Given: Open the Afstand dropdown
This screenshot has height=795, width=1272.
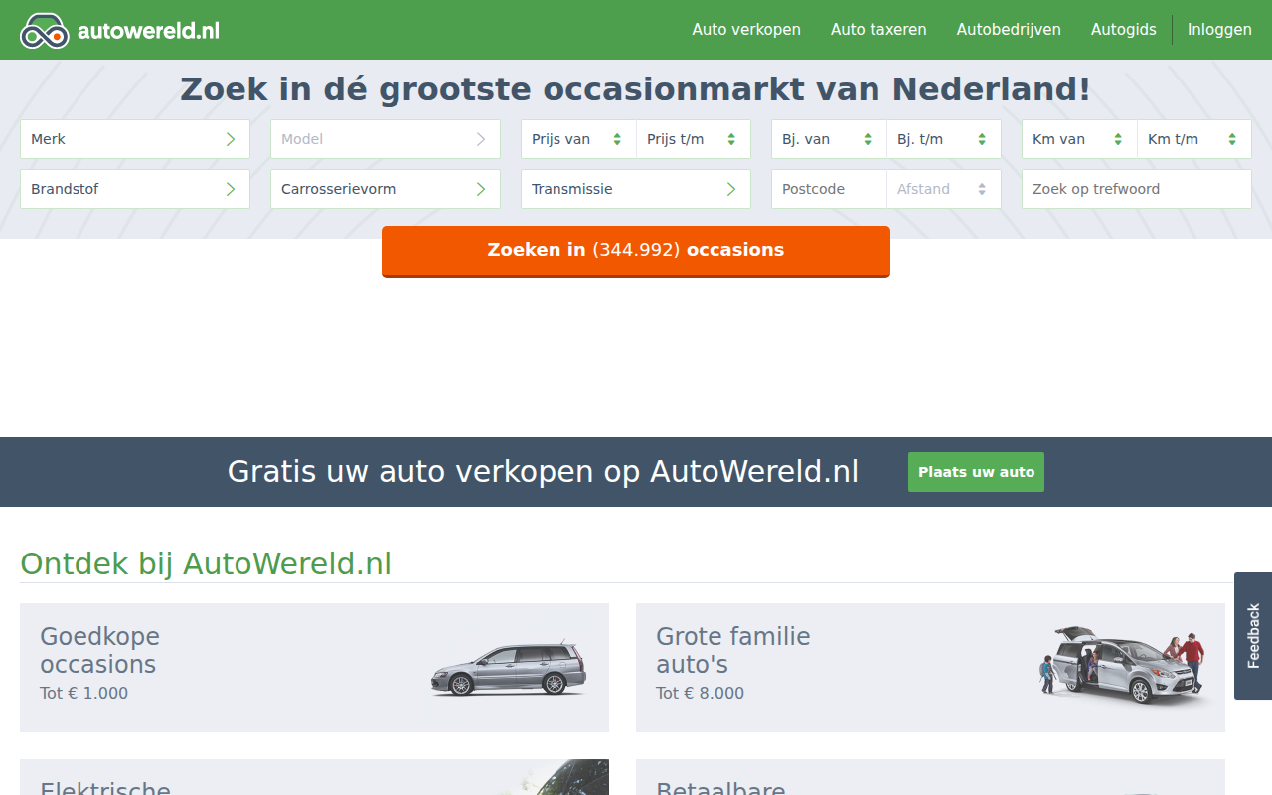Looking at the screenshot, I should coord(944,189).
